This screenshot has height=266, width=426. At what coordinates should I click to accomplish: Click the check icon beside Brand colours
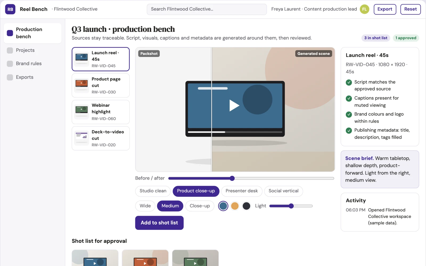point(349,114)
